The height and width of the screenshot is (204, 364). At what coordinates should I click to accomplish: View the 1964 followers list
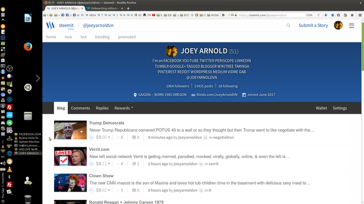tap(177, 86)
